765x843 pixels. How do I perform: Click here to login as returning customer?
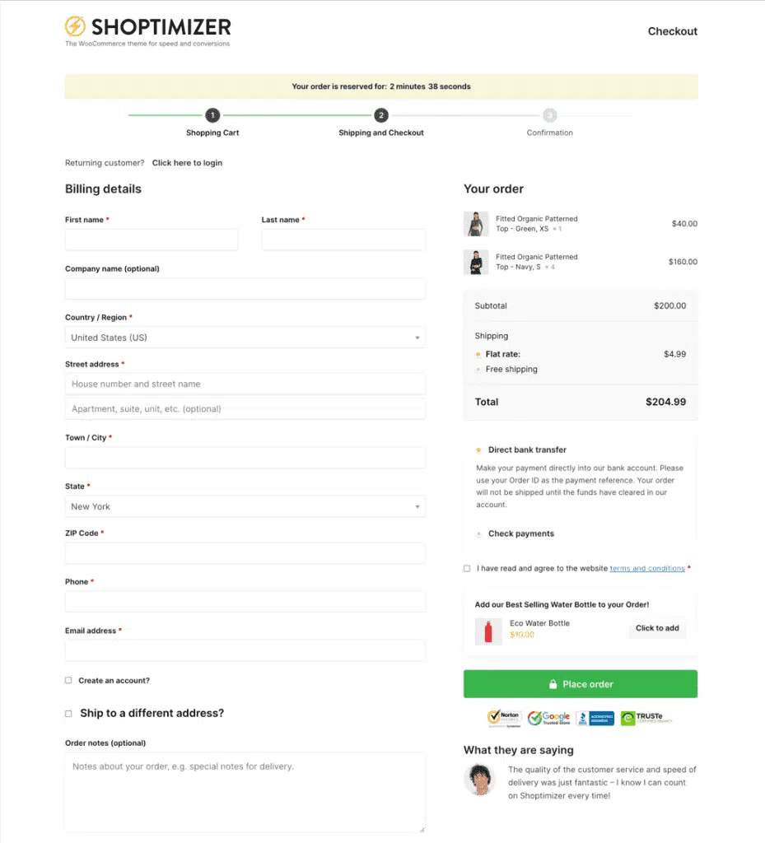[187, 163]
